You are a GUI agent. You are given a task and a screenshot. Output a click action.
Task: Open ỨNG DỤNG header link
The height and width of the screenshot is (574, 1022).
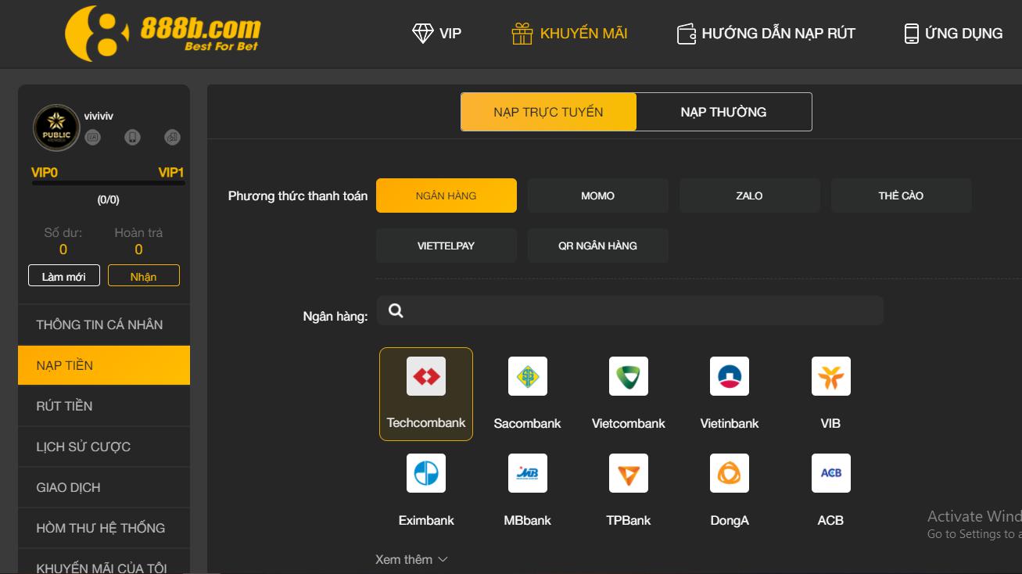tap(953, 34)
